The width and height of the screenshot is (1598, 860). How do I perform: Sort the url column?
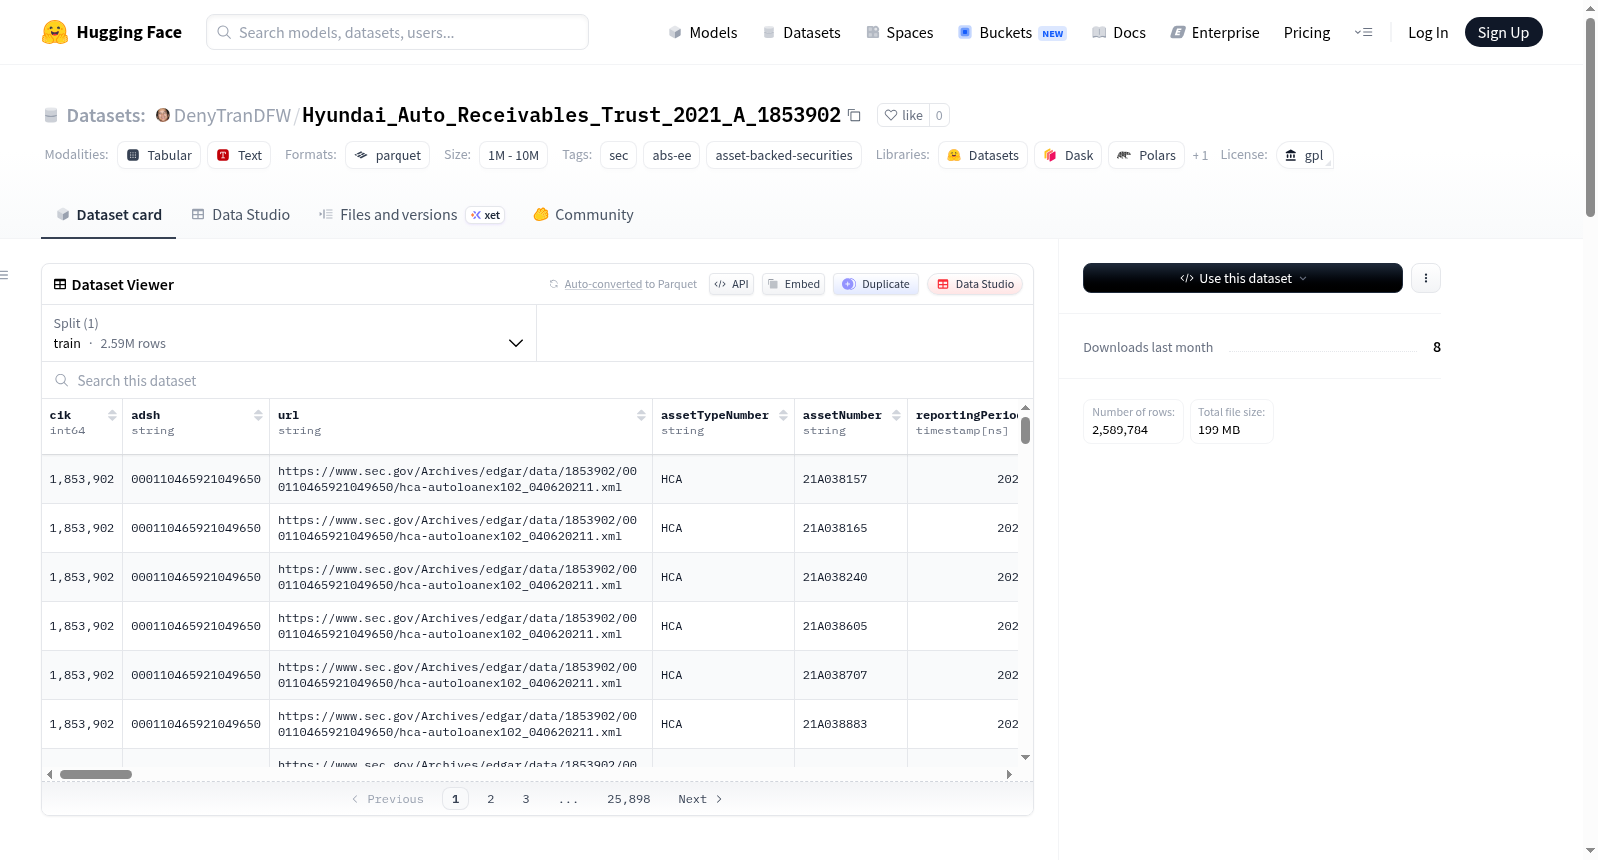(641, 415)
